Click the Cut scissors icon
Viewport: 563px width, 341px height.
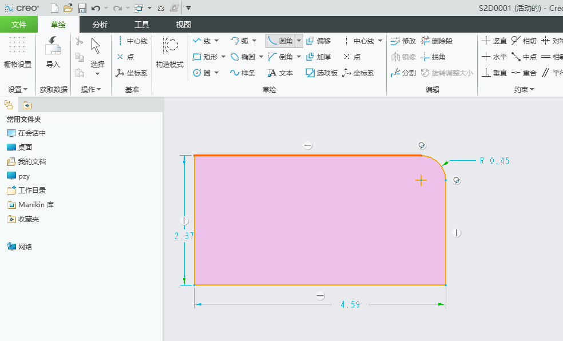point(80,41)
